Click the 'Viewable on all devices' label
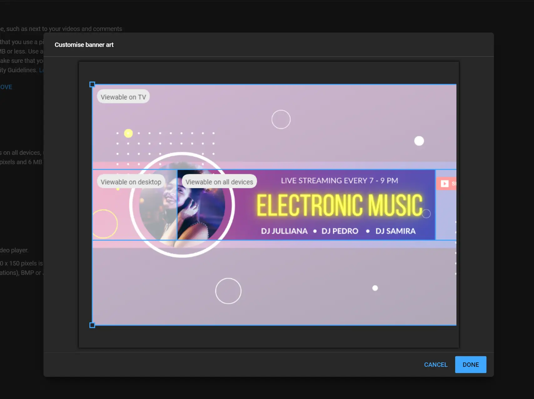The image size is (534, 399). point(219,182)
